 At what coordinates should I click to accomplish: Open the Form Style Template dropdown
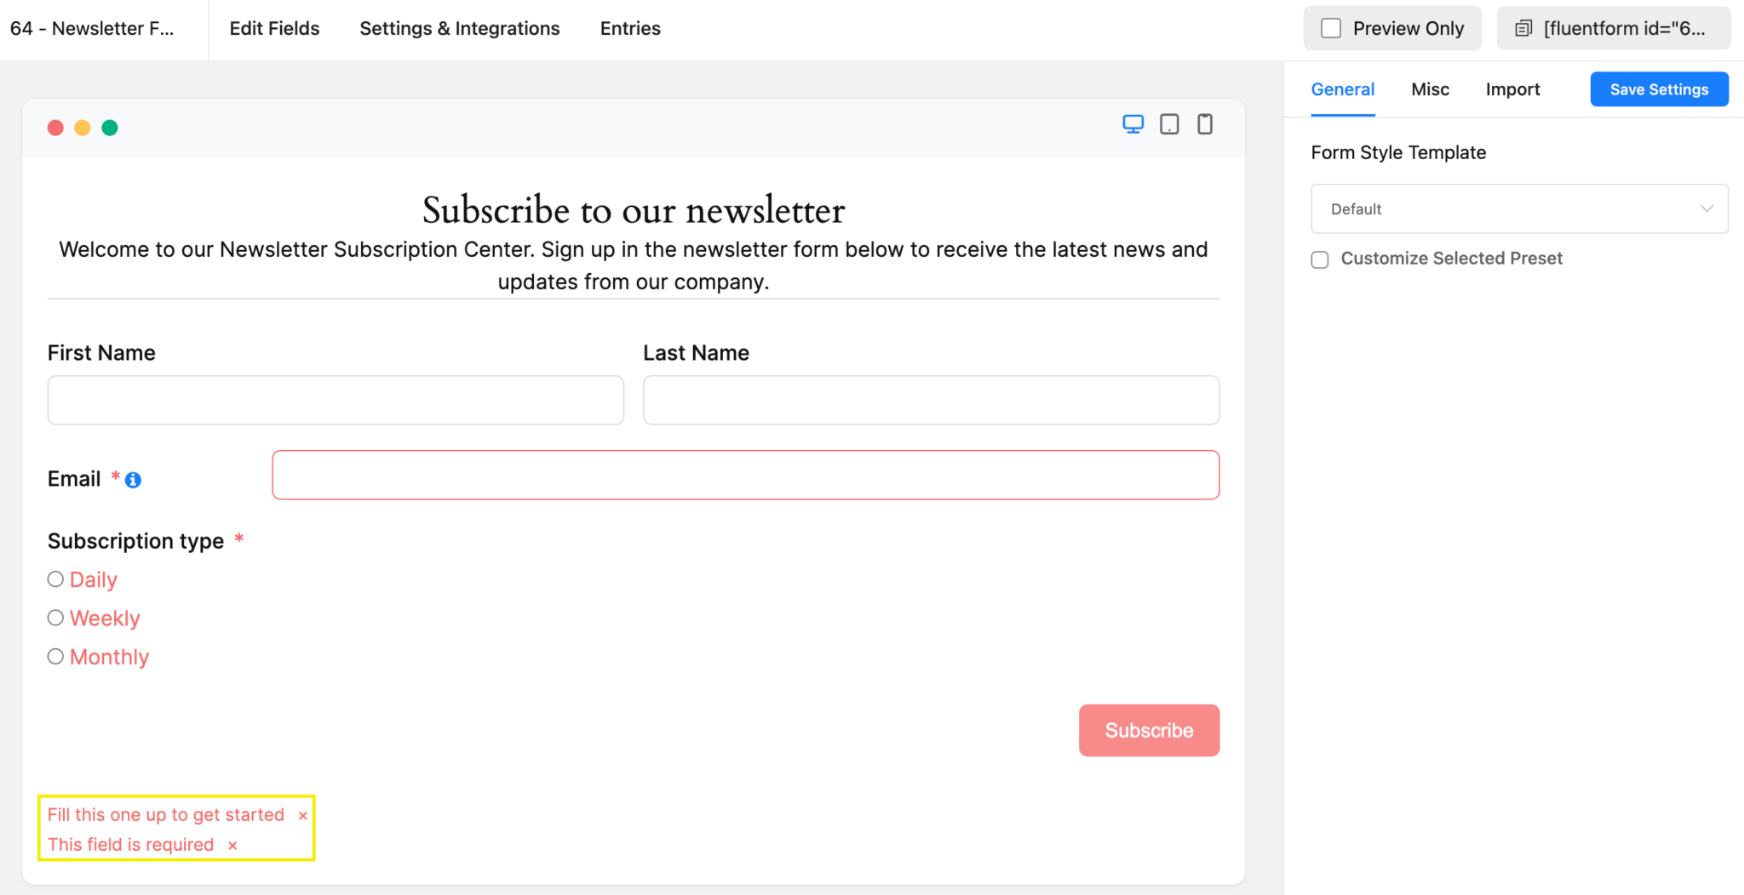point(1519,208)
